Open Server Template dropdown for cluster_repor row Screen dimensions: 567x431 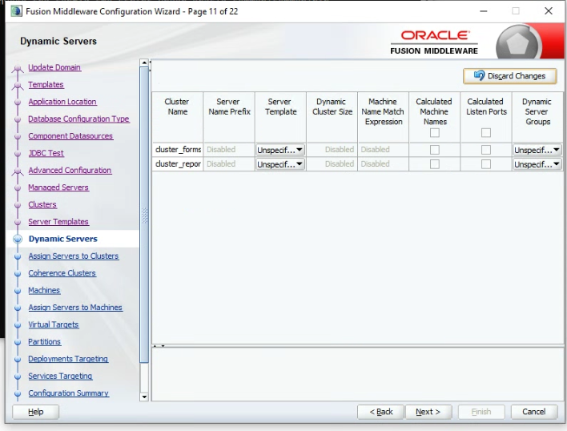click(280, 164)
